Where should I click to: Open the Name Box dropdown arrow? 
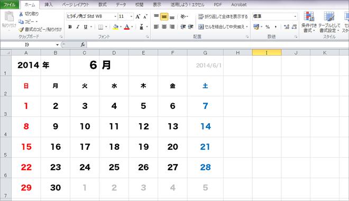57,45
